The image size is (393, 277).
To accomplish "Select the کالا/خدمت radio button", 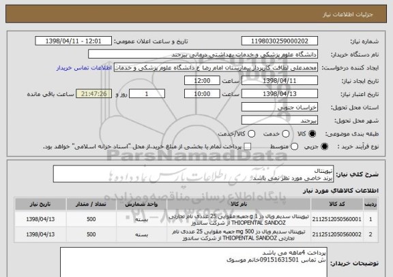I will 251,134.
